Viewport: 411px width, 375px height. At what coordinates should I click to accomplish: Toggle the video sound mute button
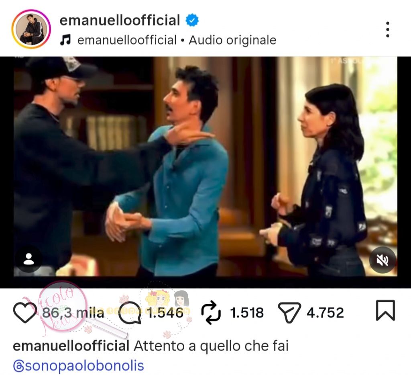[x=383, y=260]
